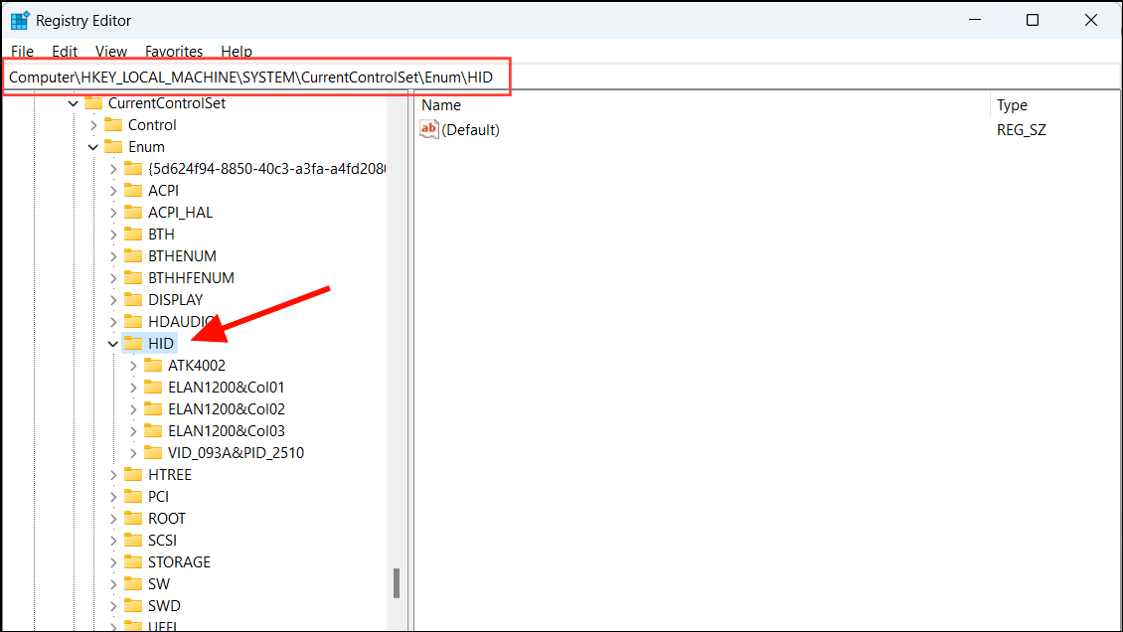The image size is (1123, 632).
Task: Click the DISPLAY folder icon
Action: coord(133,299)
